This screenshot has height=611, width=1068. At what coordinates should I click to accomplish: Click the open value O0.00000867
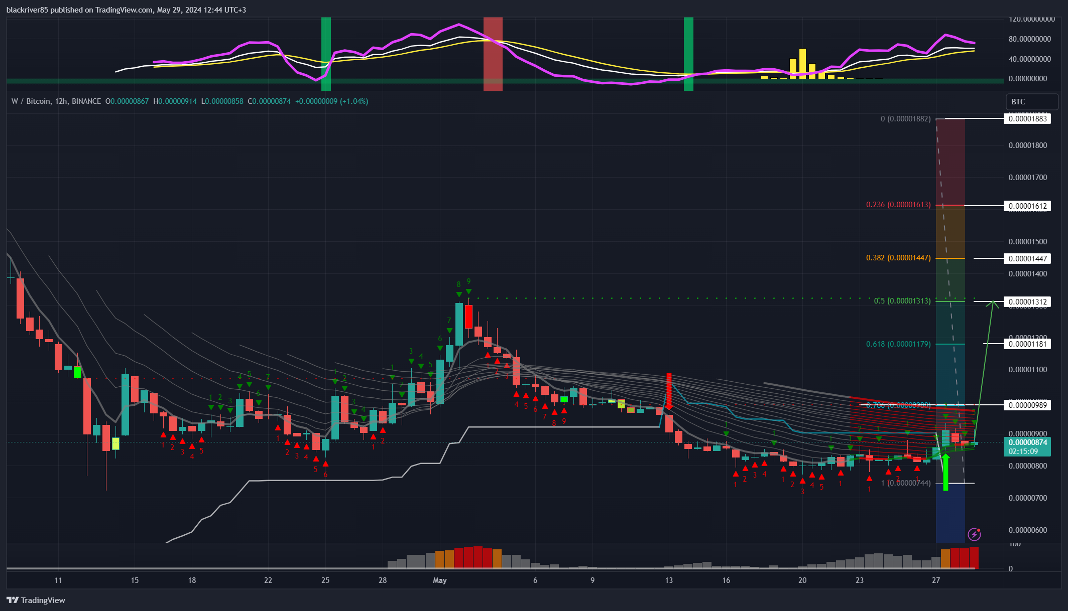[127, 101]
